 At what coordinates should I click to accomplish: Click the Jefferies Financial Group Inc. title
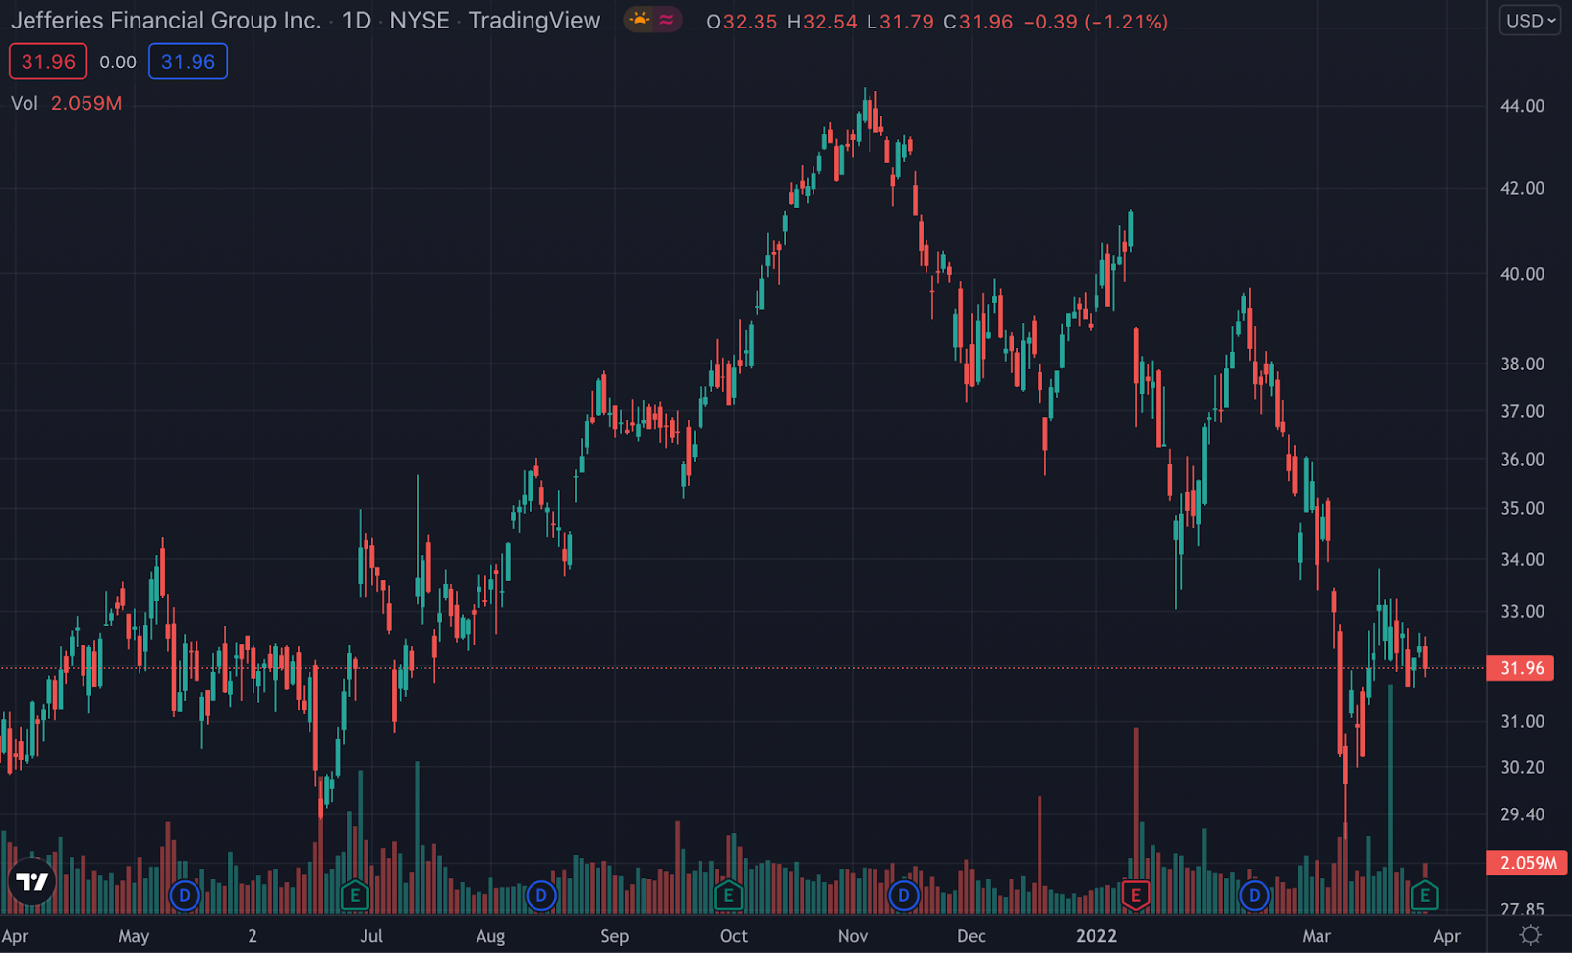[x=166, y=21]
